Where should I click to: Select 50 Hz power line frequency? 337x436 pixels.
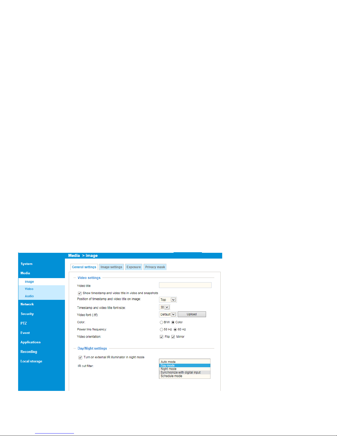[161, 330]
